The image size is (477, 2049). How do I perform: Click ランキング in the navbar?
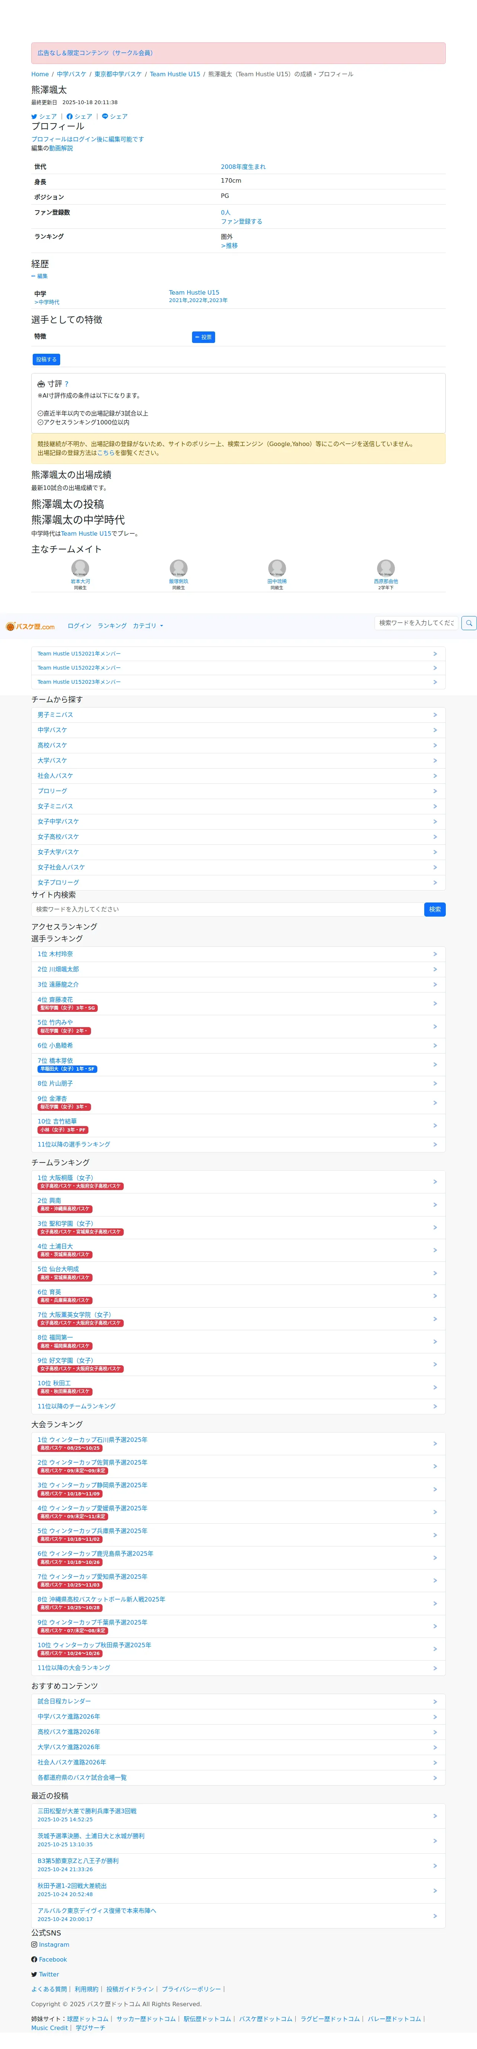click(112, 626)
